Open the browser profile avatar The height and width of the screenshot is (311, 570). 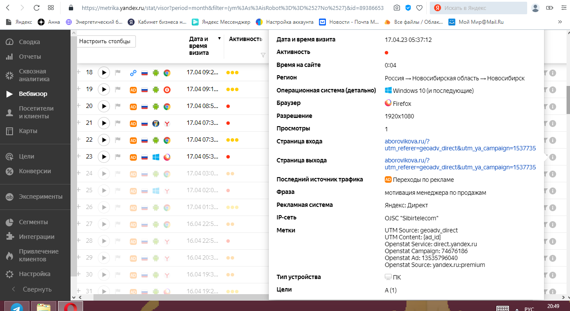click(x=535, y=8)
